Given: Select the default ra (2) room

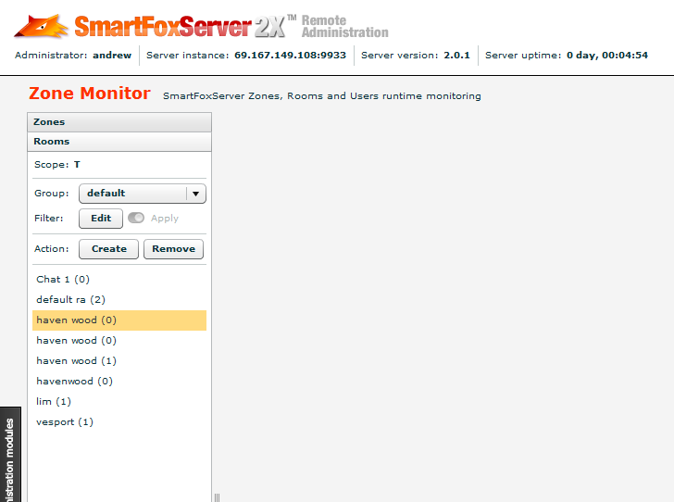Looking at the screenshot, I should [x=70, y=299].
